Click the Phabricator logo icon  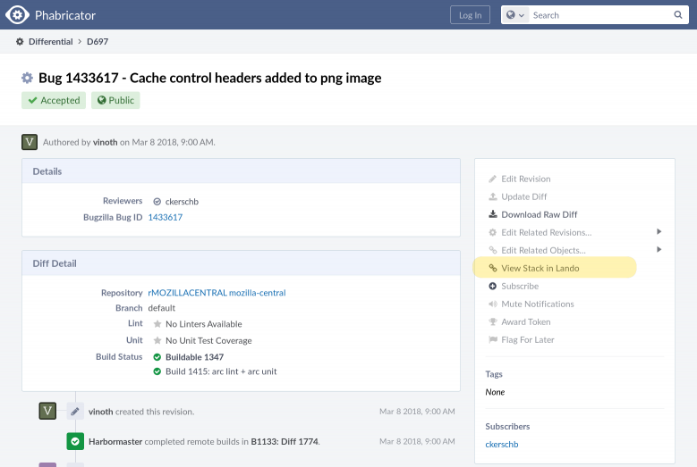coord(17,15)
